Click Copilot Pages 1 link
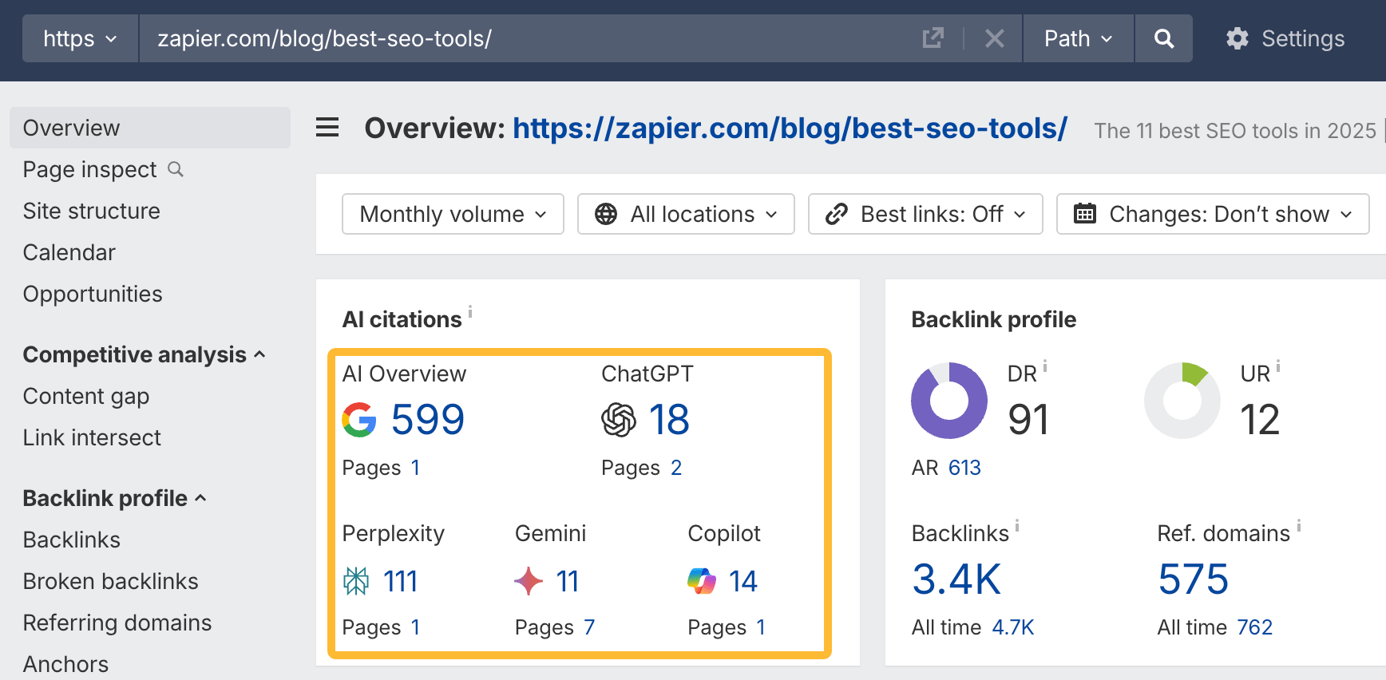Screen dimensions: 1386x680 click(x=761, y=627)
